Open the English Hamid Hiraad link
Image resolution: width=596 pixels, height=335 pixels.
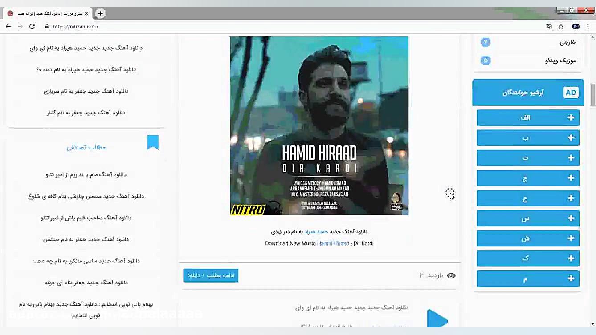click(333, 243)
